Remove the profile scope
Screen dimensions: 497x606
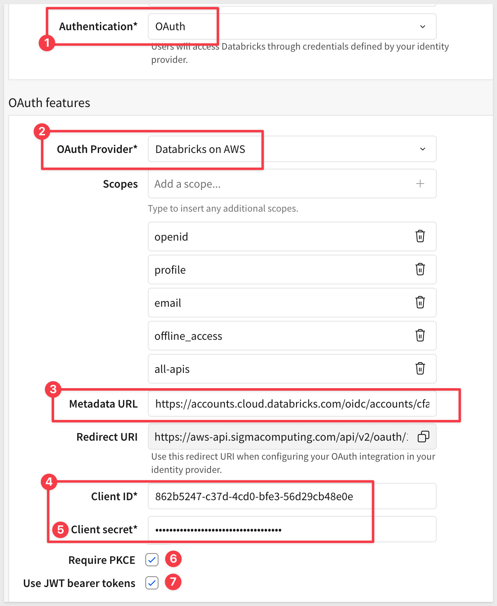[x=420, y=270]
